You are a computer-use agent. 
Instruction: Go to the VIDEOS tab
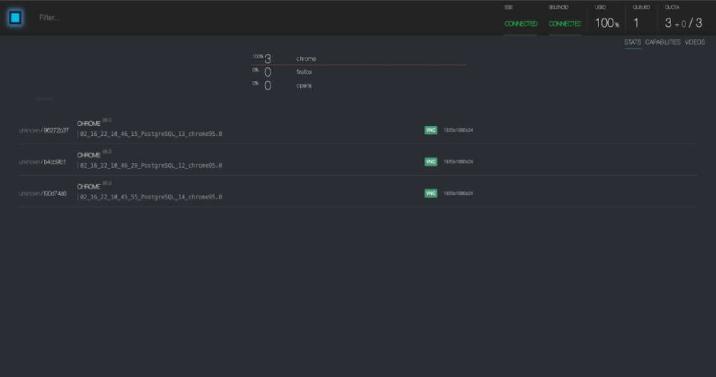tap(695, 43)
